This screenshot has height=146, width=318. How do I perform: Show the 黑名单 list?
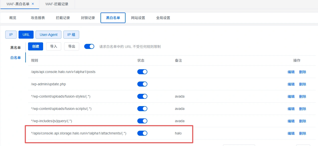tap(16, 47)
